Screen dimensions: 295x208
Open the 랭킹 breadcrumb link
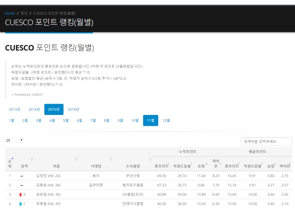click(24, 13)
